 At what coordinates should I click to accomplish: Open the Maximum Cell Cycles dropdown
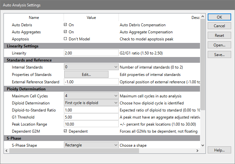[x=91, y=96]
